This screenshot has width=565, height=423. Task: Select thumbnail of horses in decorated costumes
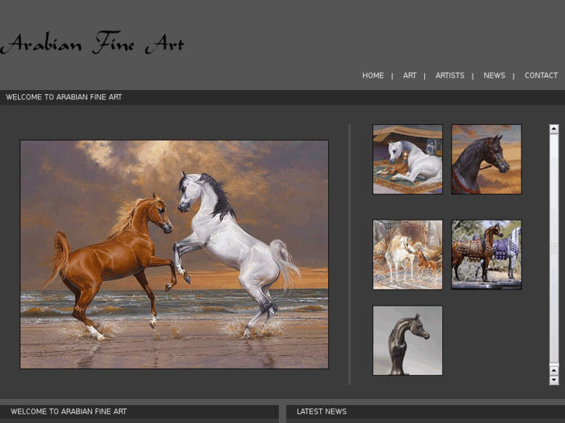[487, 255]
